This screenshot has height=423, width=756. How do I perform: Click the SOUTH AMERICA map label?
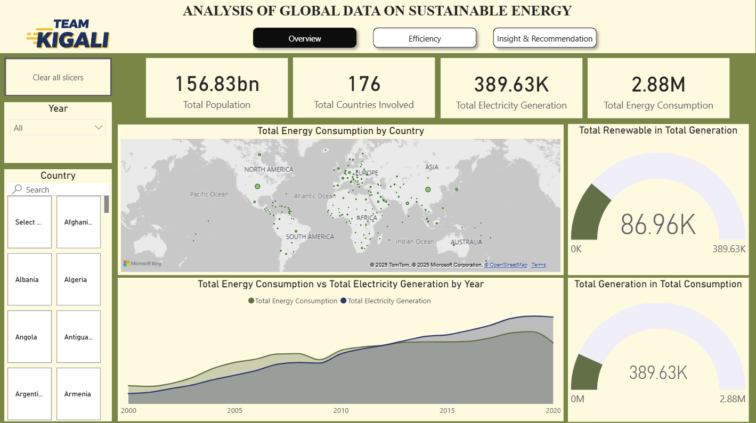point(310,237)
